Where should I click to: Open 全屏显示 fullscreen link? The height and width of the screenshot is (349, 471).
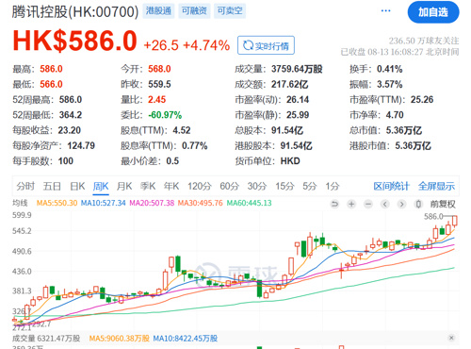[436, 186]
